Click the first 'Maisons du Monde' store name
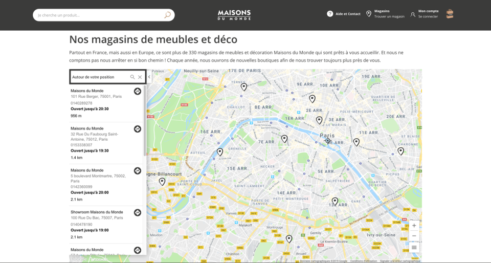This screenshot has height=263, width=491. click(x=87, y=91)
